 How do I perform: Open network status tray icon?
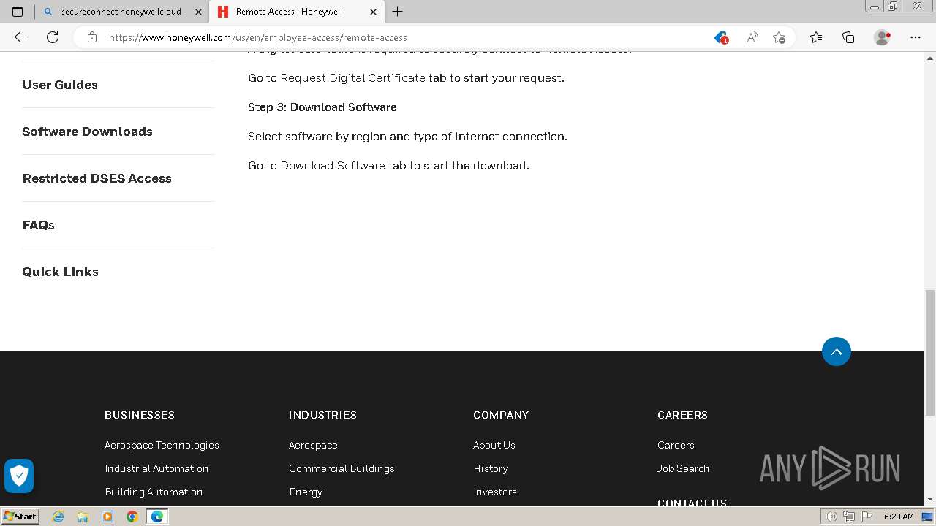coord(848,517)
